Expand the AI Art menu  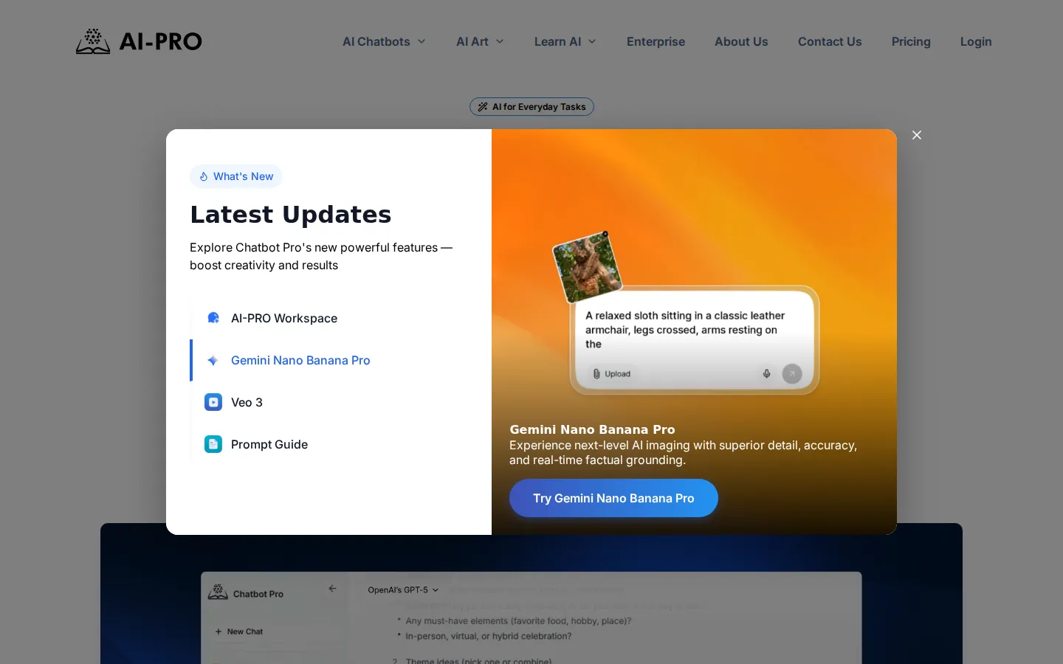click(480, 41)
